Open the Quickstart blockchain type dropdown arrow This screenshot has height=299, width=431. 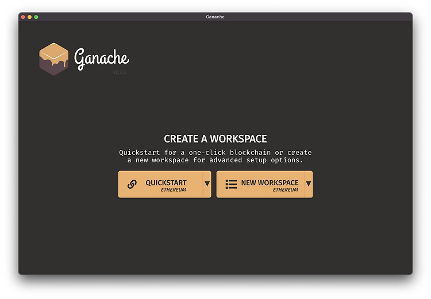point(207,184)
